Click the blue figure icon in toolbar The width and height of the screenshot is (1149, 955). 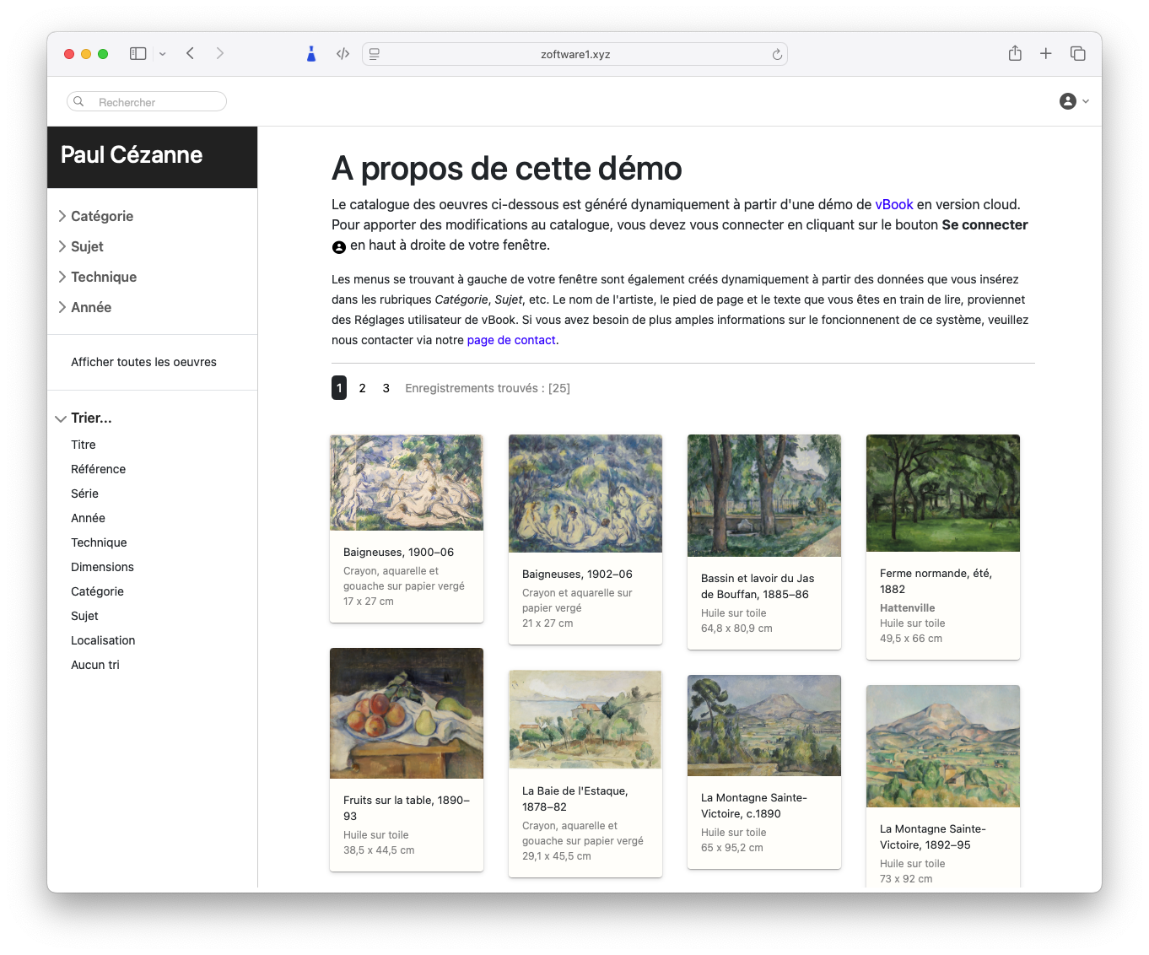pos(310,52)
